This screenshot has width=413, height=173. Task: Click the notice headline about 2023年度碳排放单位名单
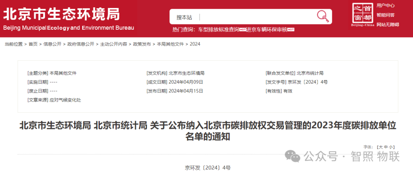point(208,131)
